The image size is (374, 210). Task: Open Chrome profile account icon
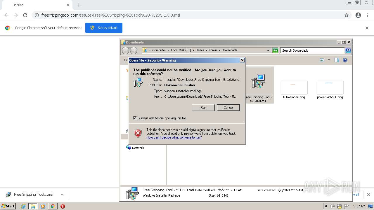358,15
